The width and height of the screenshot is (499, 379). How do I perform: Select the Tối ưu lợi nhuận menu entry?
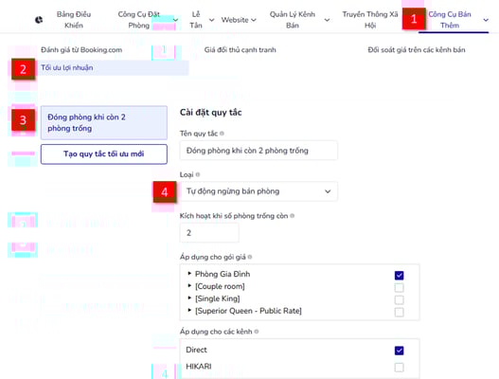click(67, 67)
